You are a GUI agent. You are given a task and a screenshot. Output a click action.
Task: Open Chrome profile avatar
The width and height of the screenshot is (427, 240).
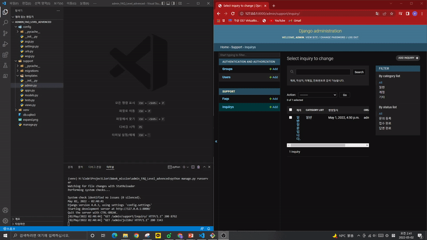(415, 14)
